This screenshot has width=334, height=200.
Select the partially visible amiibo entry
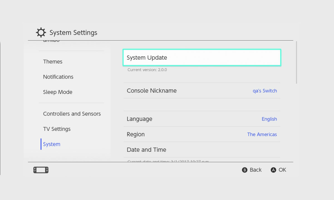click(51, 41)
